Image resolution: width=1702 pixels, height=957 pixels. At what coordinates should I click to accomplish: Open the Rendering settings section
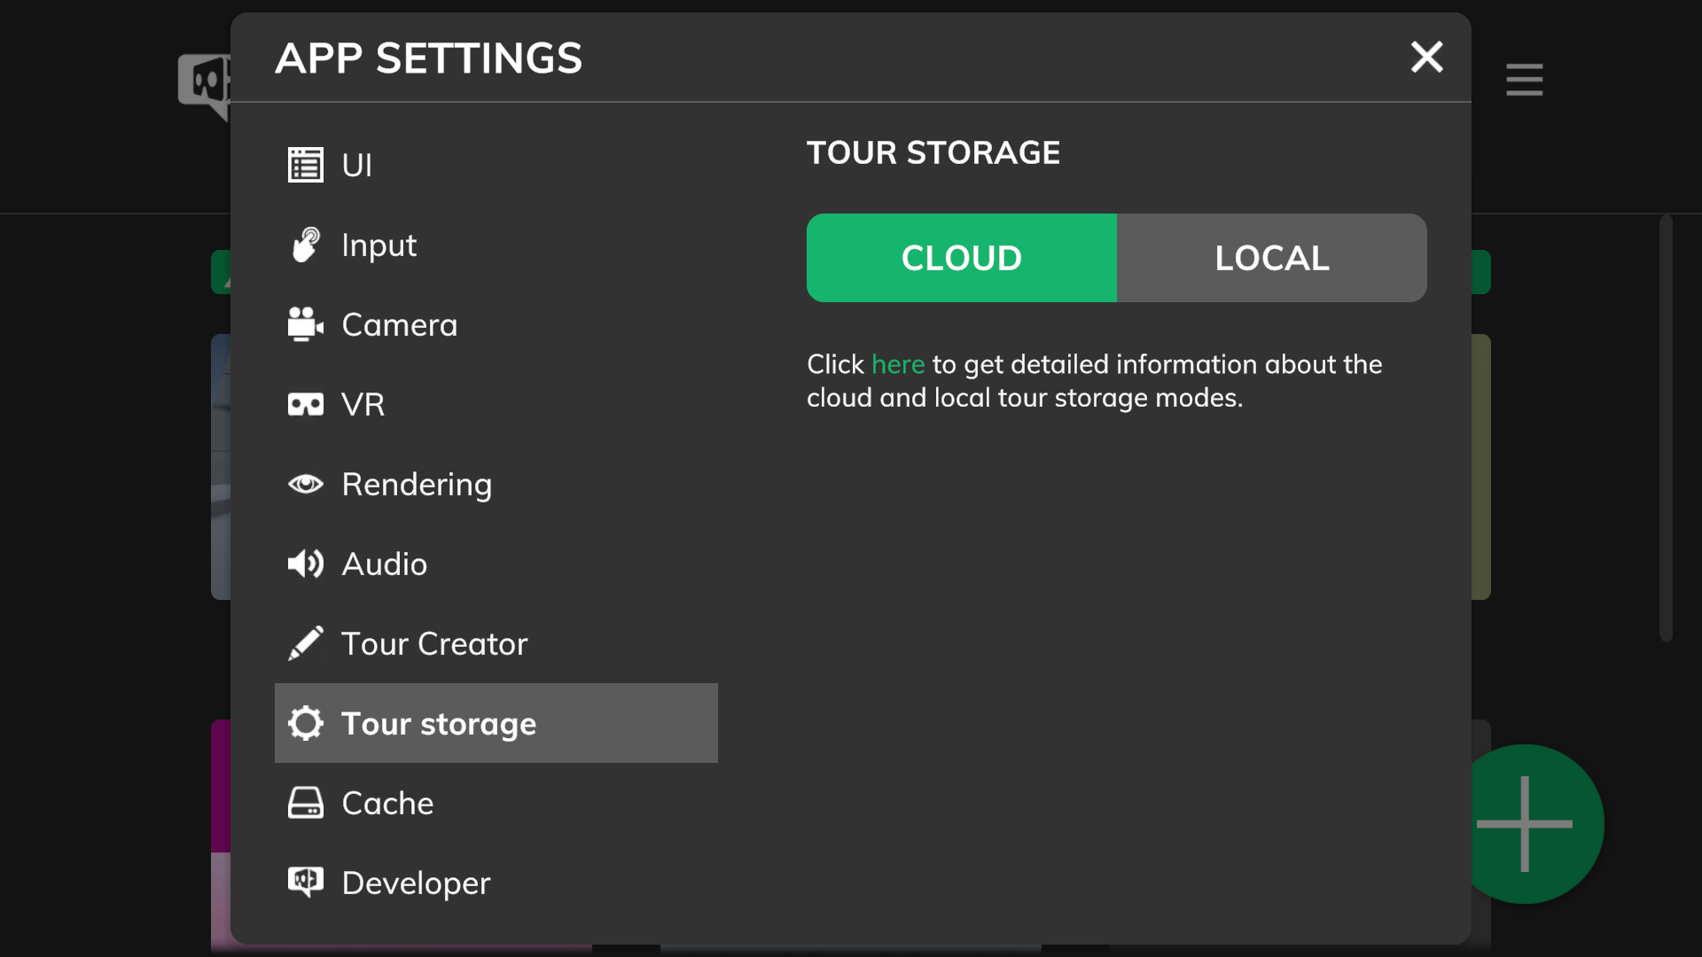point(416,483)
